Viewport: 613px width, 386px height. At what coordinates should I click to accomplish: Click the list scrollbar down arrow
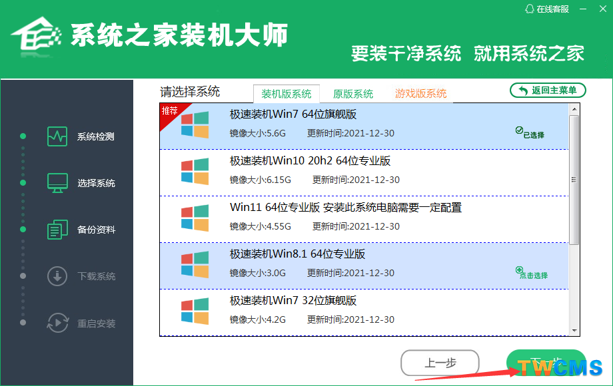[574, 331]
